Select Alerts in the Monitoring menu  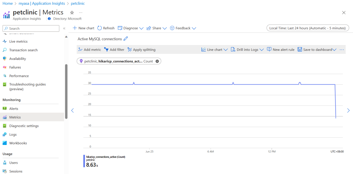click(14, 109)
